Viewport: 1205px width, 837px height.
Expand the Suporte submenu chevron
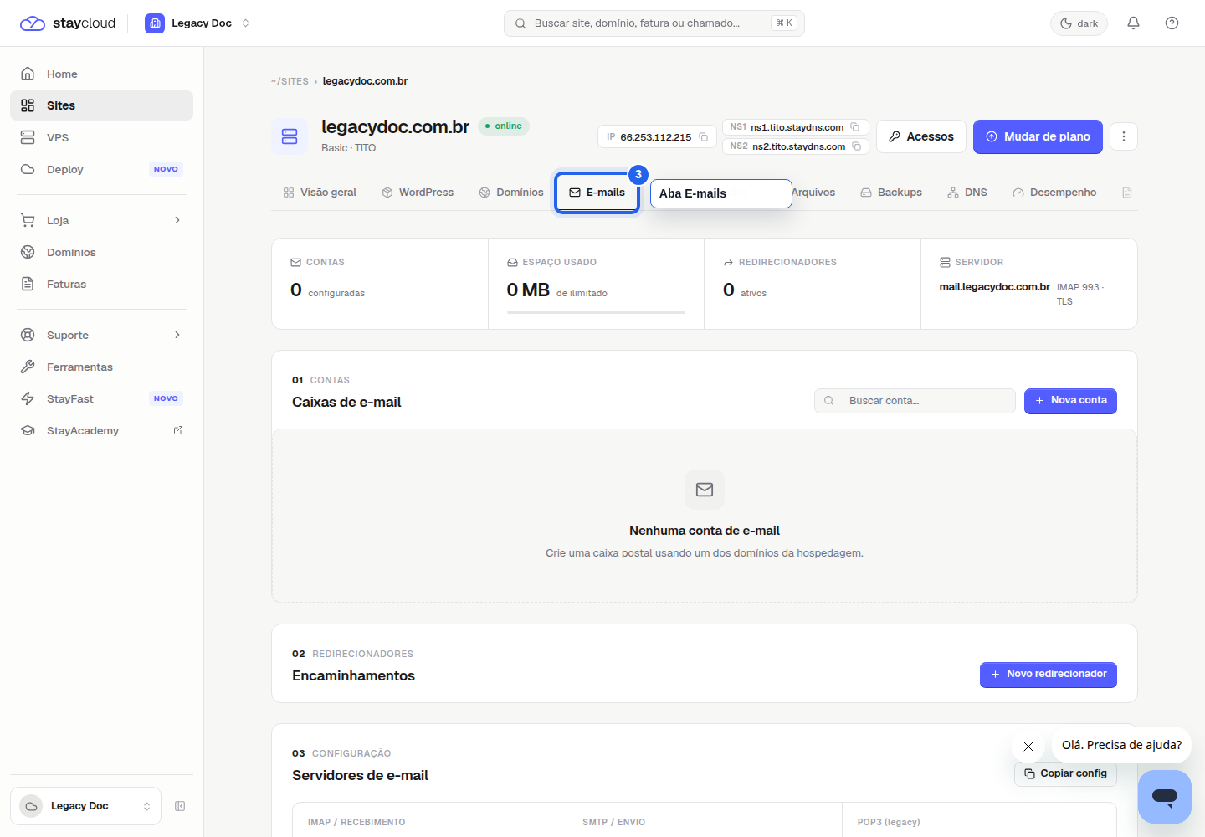(x=177, y=335)
